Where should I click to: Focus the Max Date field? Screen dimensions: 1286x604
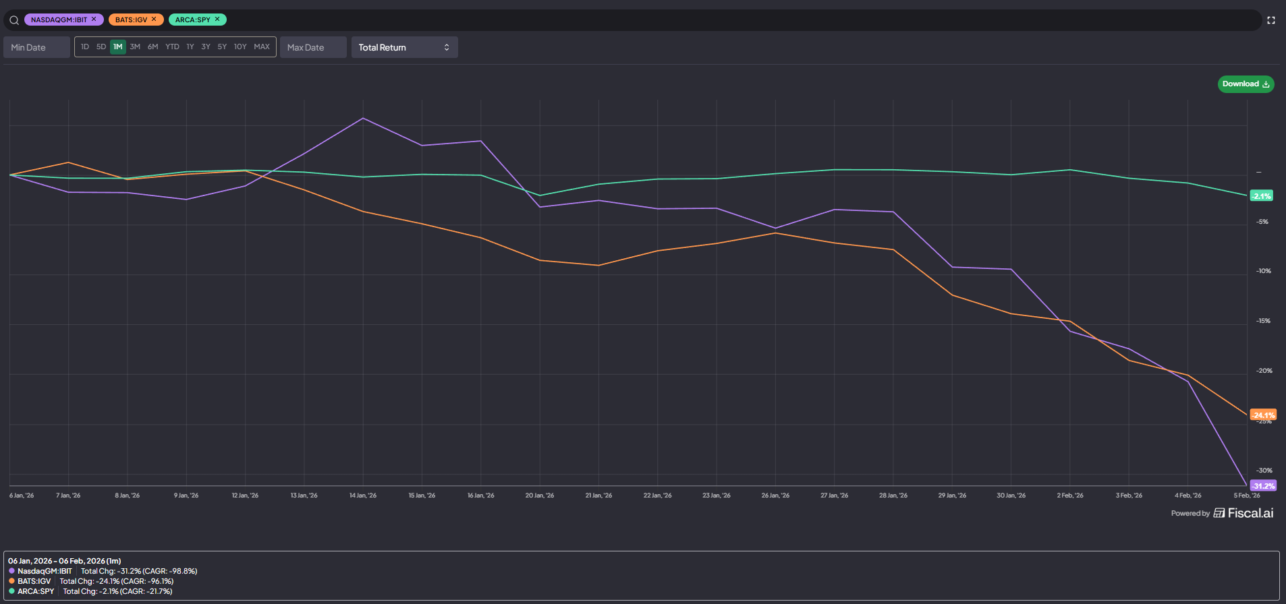pos(313,47)
